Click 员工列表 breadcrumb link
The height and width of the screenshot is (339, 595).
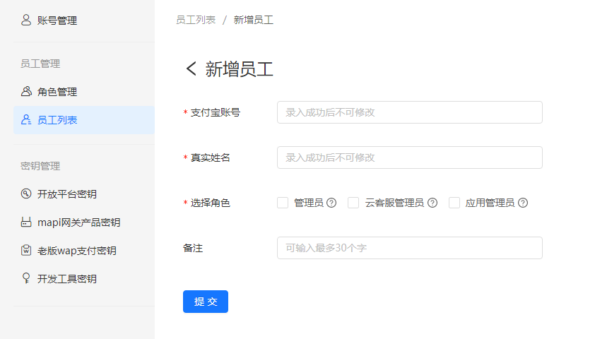click(x=196, y=20)
